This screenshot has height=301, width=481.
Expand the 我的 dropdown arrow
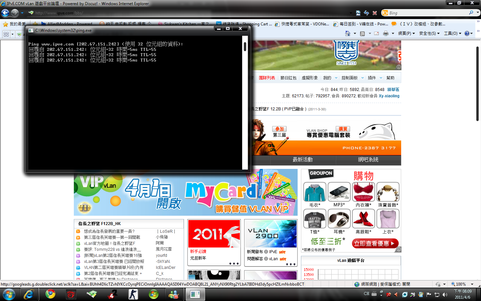click(336, 78)
